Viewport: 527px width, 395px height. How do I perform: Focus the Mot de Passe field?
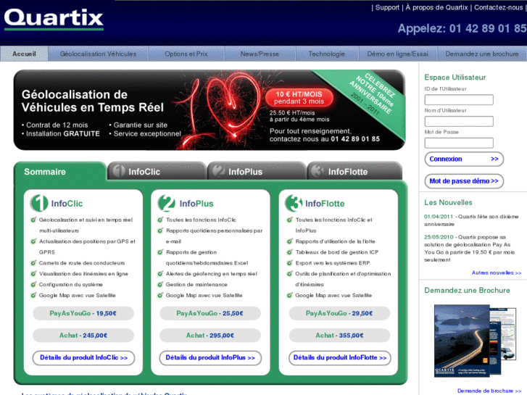459,143
